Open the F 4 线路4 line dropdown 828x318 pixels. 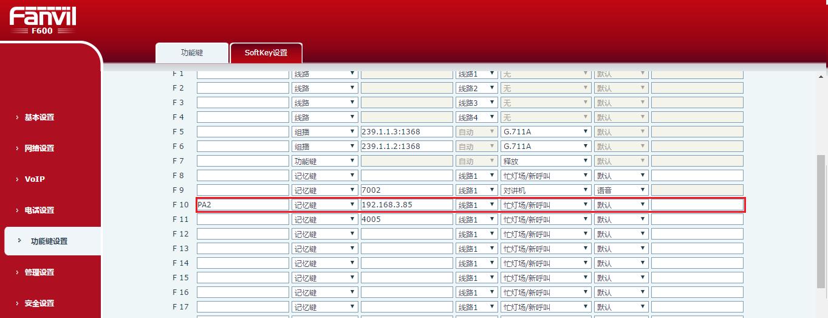click(x=477, y=117)
